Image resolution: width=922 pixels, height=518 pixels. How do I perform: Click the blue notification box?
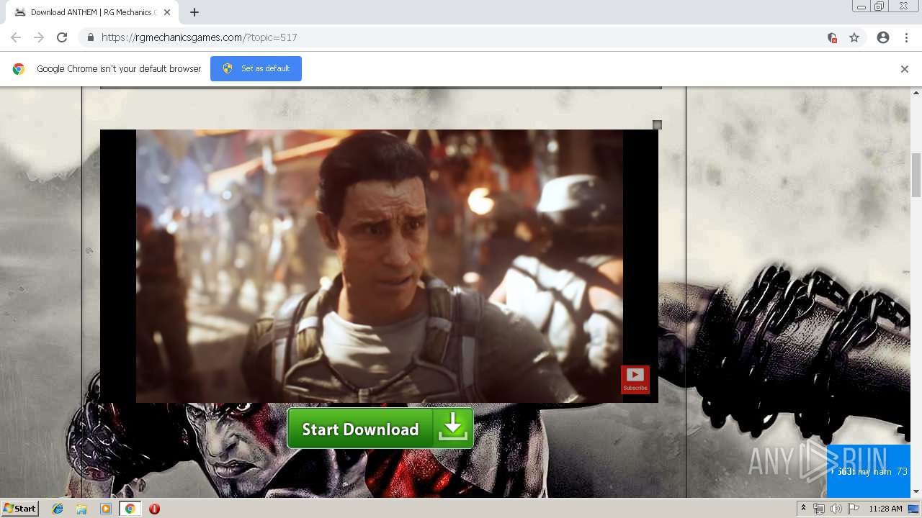(x=868, y=471)
